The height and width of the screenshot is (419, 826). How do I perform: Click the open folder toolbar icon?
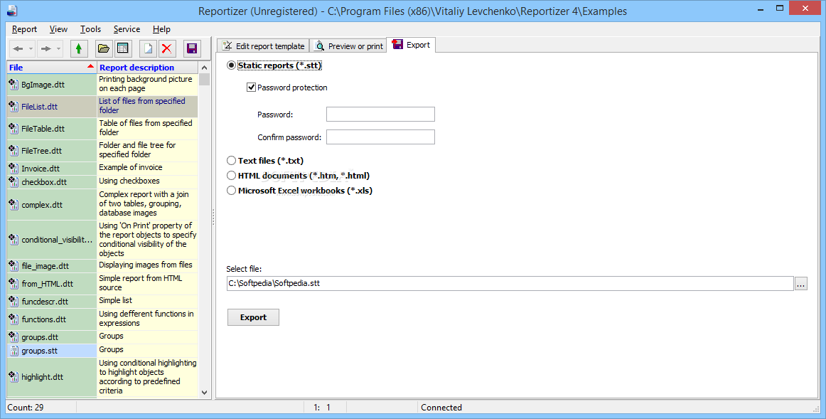(104, 49)
